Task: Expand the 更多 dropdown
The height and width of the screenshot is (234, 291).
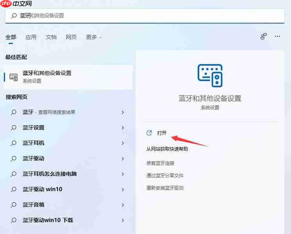Action: click(94, 37)
